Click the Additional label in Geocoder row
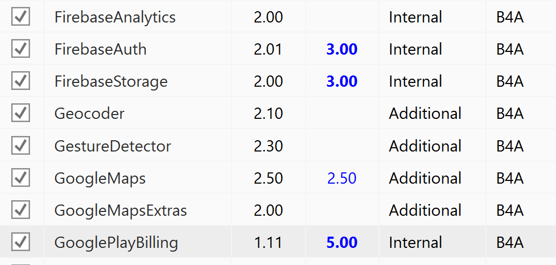Image resolution: width=556 pixels, height=265 pixels. pos(425,113)
